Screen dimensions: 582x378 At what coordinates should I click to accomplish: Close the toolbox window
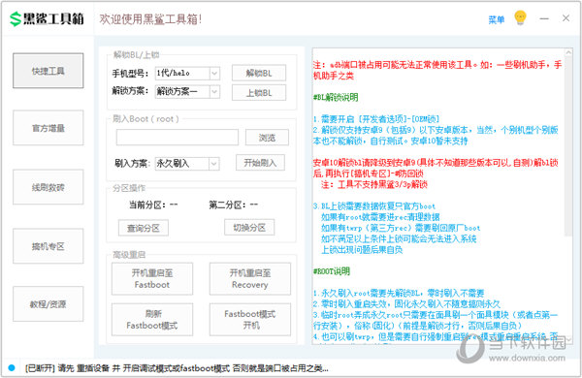coord(566,18)
